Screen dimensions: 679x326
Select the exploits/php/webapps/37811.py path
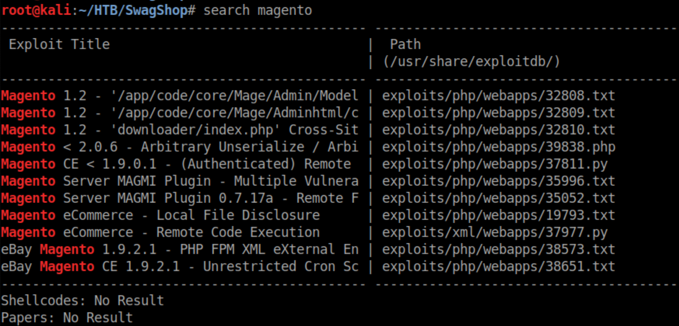point(494,164)
